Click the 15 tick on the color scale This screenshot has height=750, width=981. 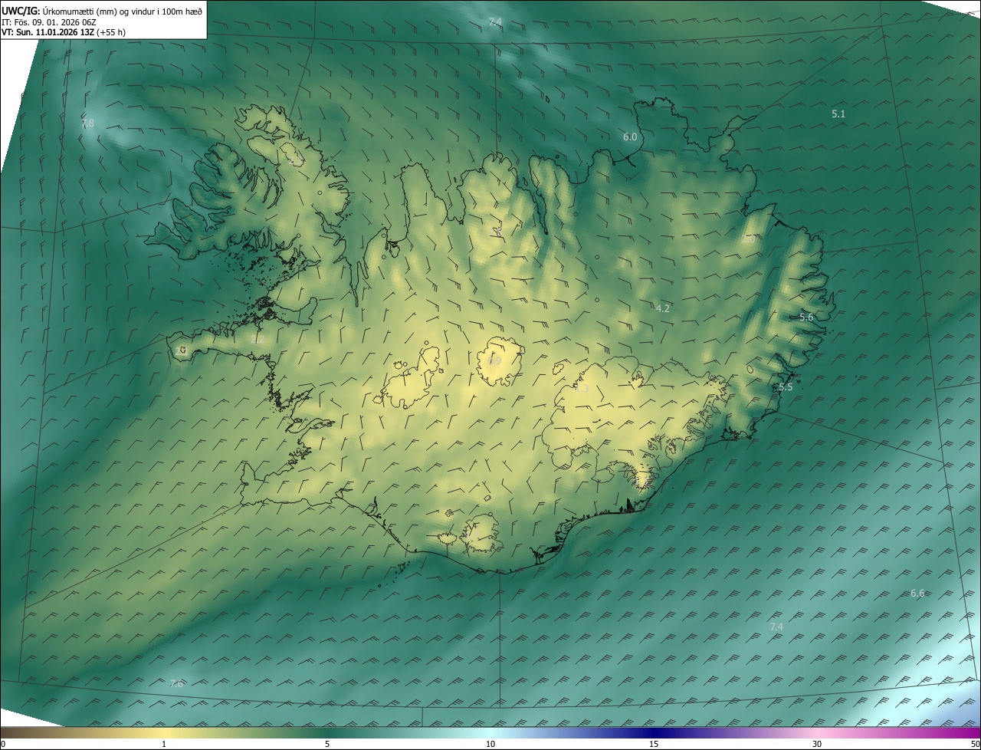point(654,744)
